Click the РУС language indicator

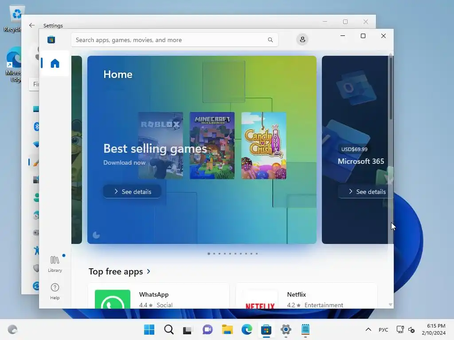(x=384, y=329)
